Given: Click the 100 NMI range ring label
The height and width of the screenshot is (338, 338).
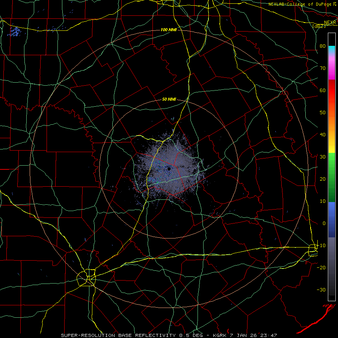Looking at the screenshot, I should (169, 30).
